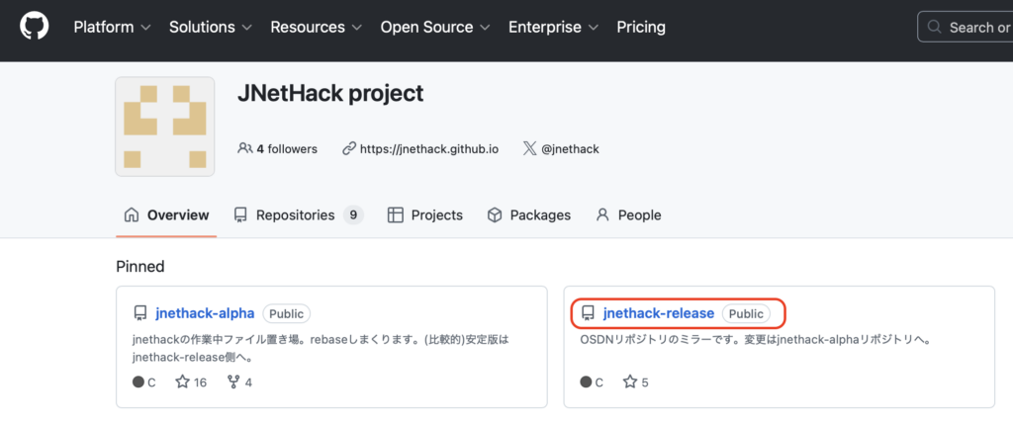Click the repo icon beside jnethack-release
The height and width of the screenshot is (425, 1013).
coord(588,313)
